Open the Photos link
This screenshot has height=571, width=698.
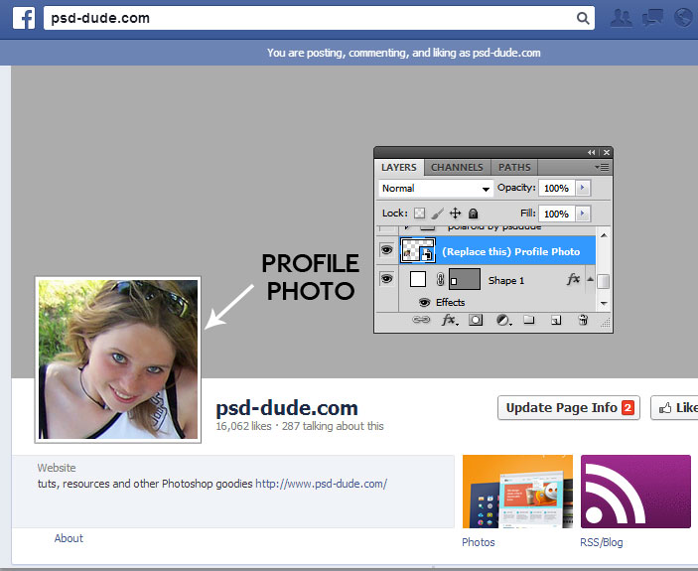tap(479, 542)
